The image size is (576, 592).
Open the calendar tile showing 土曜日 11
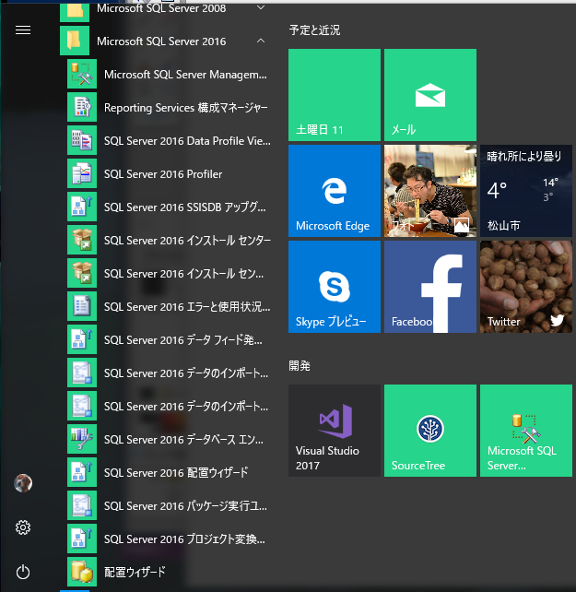click(335, 95)
